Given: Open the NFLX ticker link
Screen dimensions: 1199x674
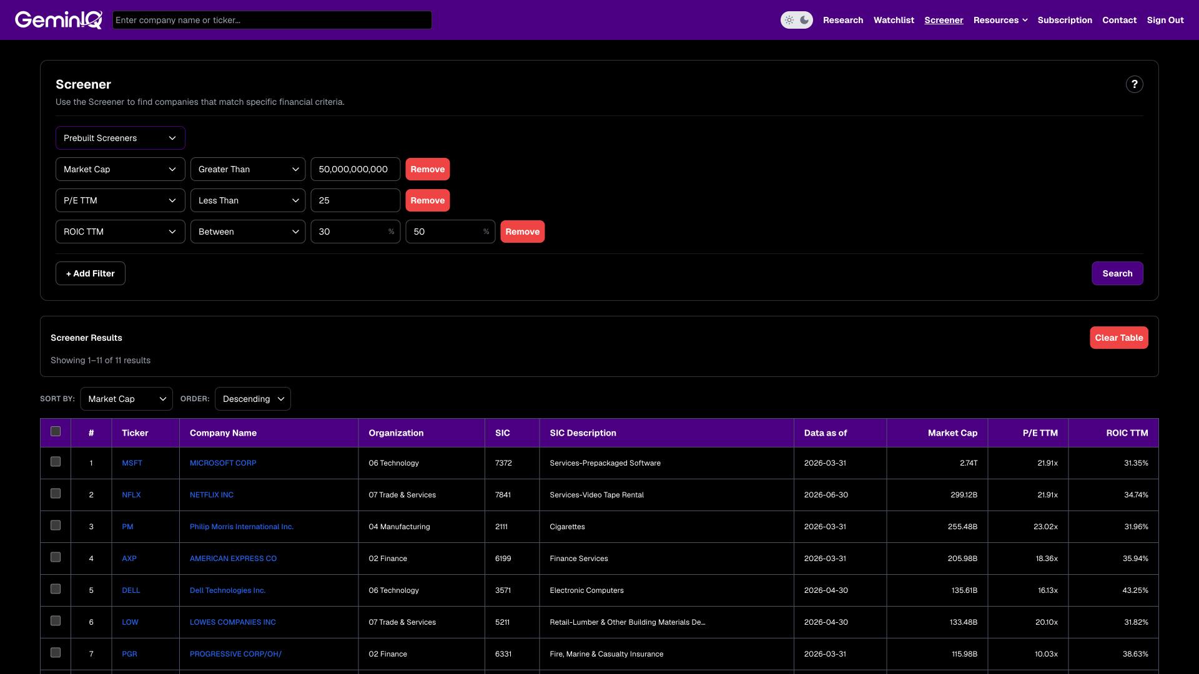Looking at the screenshot, I should coord(131,495).
